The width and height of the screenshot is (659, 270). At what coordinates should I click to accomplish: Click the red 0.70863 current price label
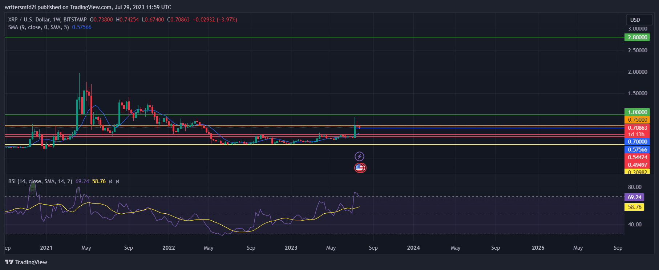pyautogui.click(x=637, y=128)
